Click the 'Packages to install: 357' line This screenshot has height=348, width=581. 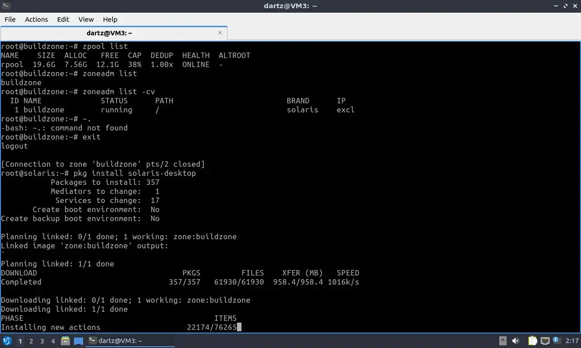pyautogui.click(x=105, y=182)
